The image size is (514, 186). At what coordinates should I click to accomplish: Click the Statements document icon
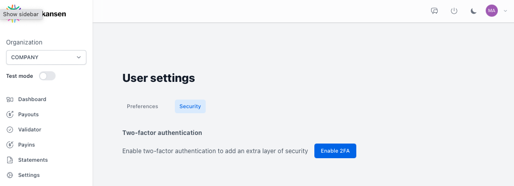tap(10, 160)
